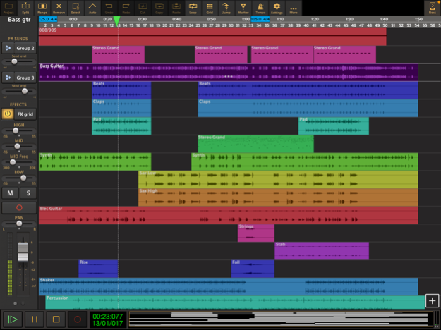Image resolution: width=441 pixels, height=330 pixels.
Task: Select the Split tool in toolbar
Action: pos(25,8)
